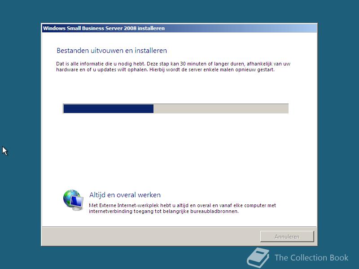Click the heading 'Bestanden uitvouwen en installeren'

pos(112,50)
